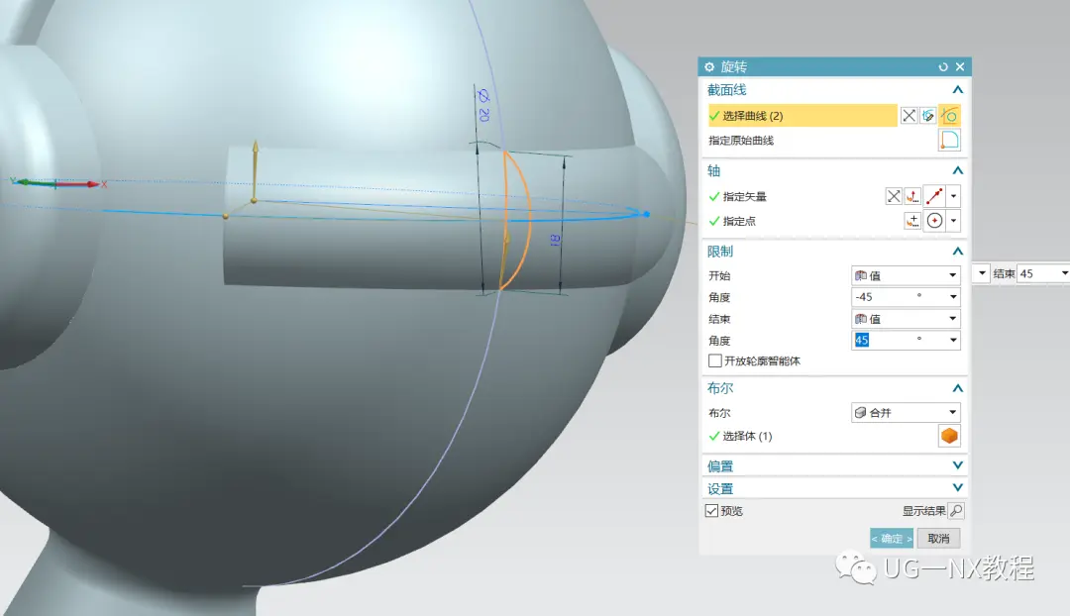1070x616 pixels.
Task: Click the 指定点 row label
Action: point(739,222)
